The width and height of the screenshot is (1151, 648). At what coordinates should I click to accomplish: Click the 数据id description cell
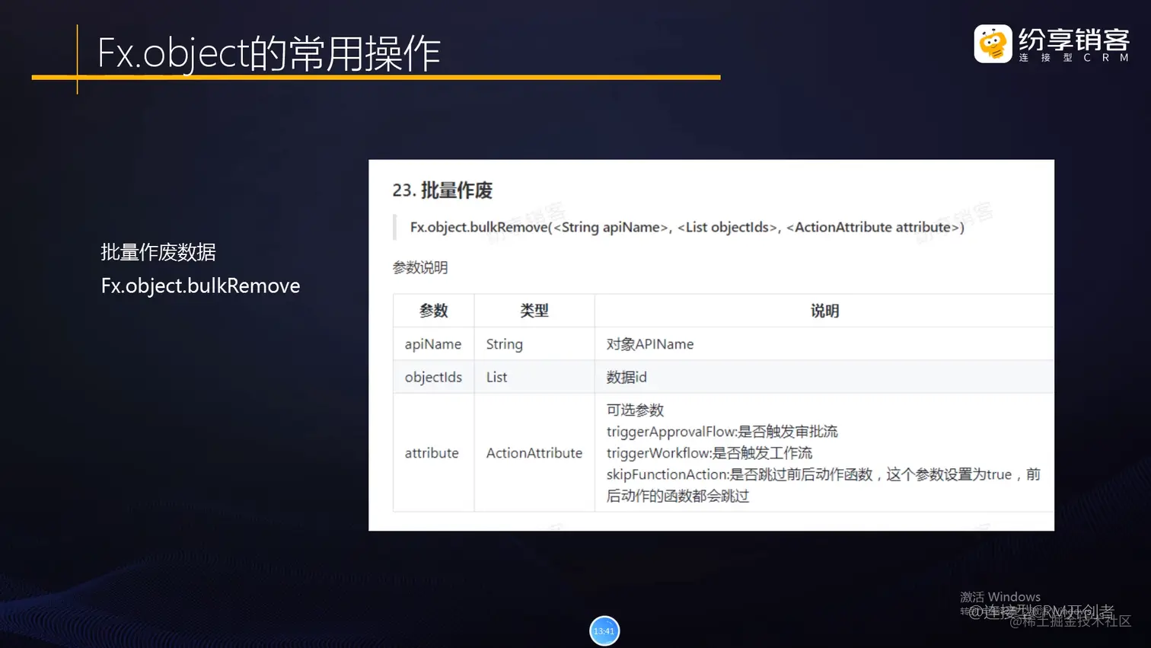tap(824, 377)
